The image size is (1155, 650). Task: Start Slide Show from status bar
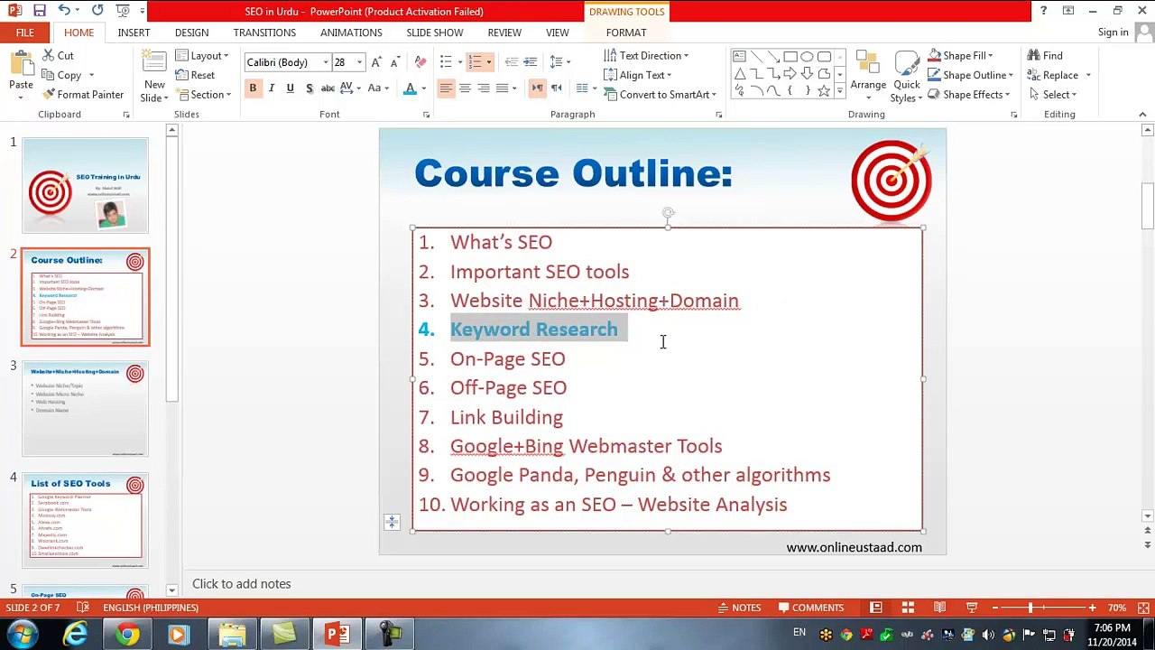(x=972, y=608)
